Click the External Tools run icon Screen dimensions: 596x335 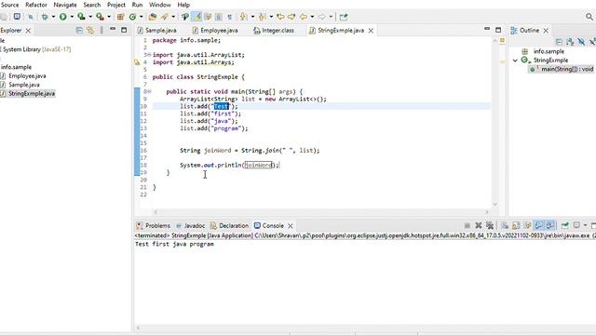100,17
